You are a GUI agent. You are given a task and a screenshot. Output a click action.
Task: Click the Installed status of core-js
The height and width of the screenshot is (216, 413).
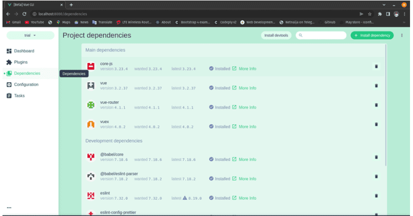point(220,69)
